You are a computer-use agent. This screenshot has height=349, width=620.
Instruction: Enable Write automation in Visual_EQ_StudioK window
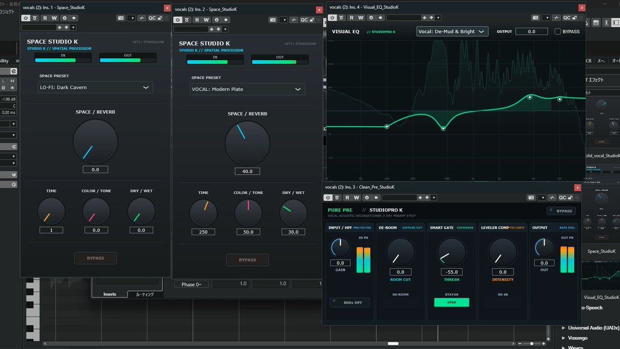(360, 18)
